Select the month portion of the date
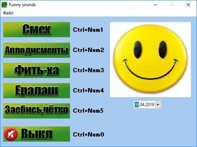 pyautogui.click(x=142, y=105)
